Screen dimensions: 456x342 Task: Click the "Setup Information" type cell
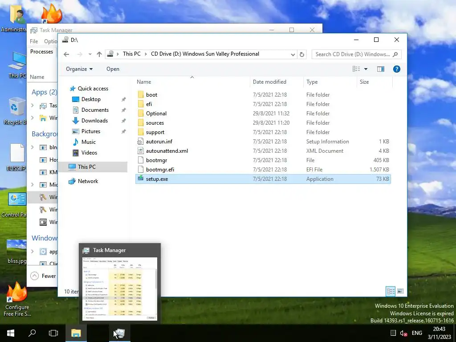click(327, 141)
